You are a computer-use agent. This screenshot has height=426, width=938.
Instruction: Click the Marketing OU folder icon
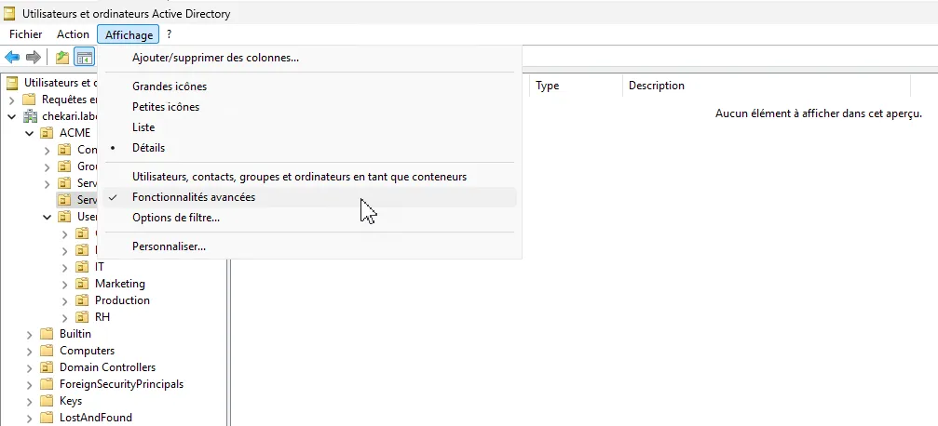[82, 284]
